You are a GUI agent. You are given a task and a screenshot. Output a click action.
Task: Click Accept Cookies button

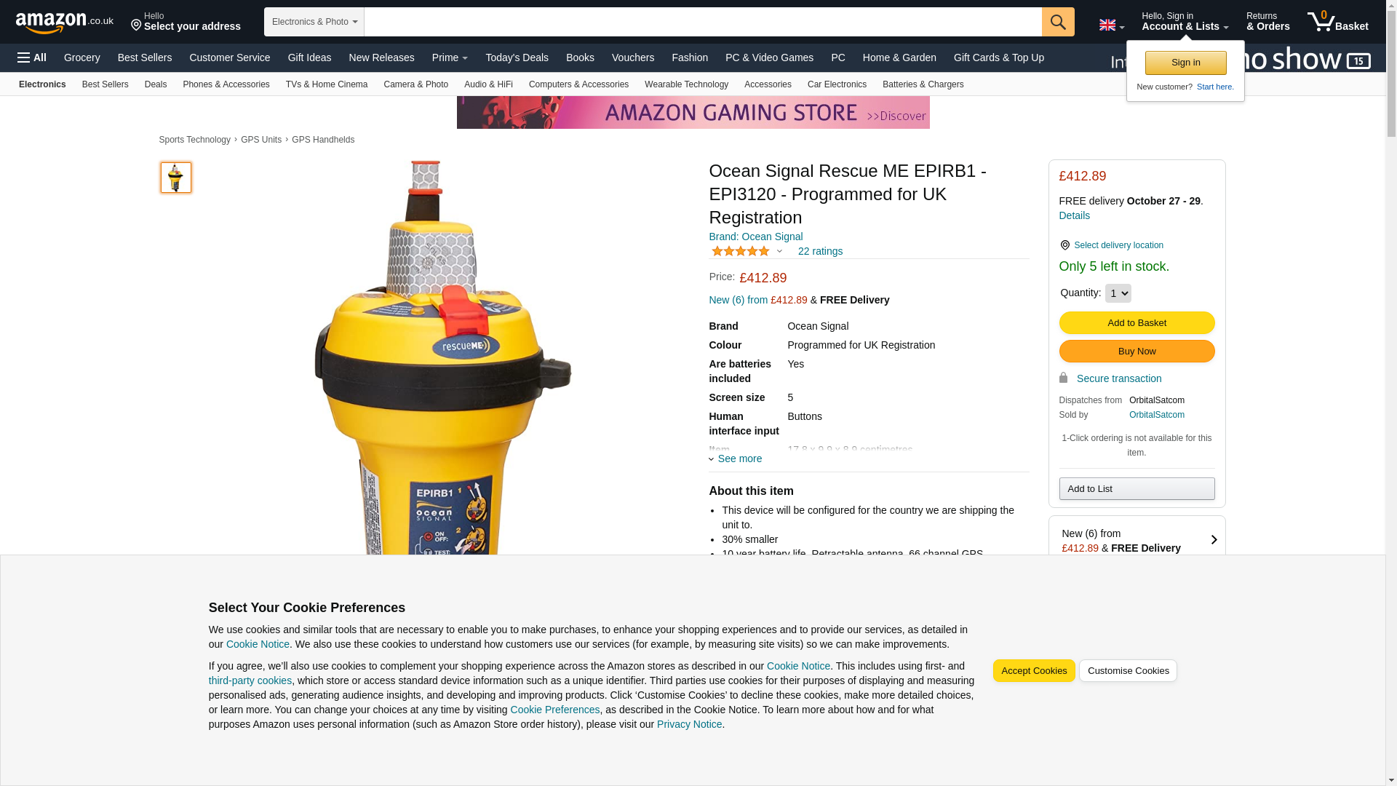[1033, 671]
